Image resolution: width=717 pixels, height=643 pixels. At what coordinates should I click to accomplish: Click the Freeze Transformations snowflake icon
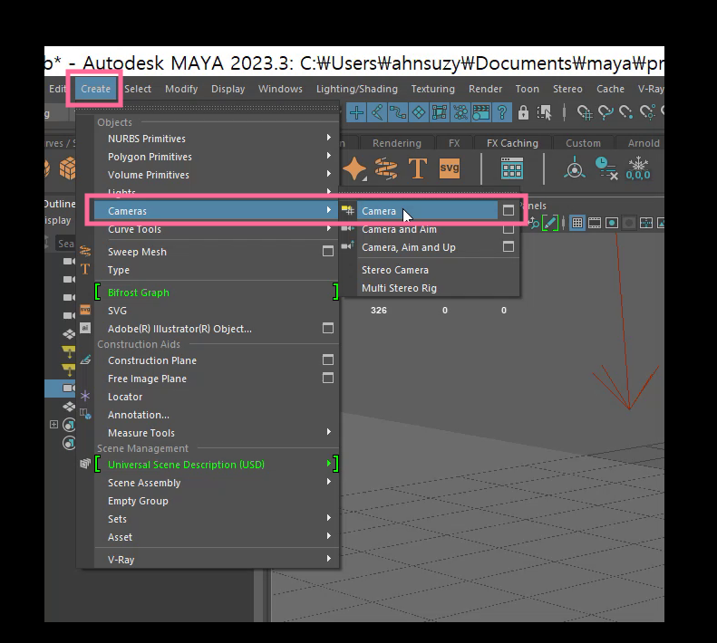(638, 168)
